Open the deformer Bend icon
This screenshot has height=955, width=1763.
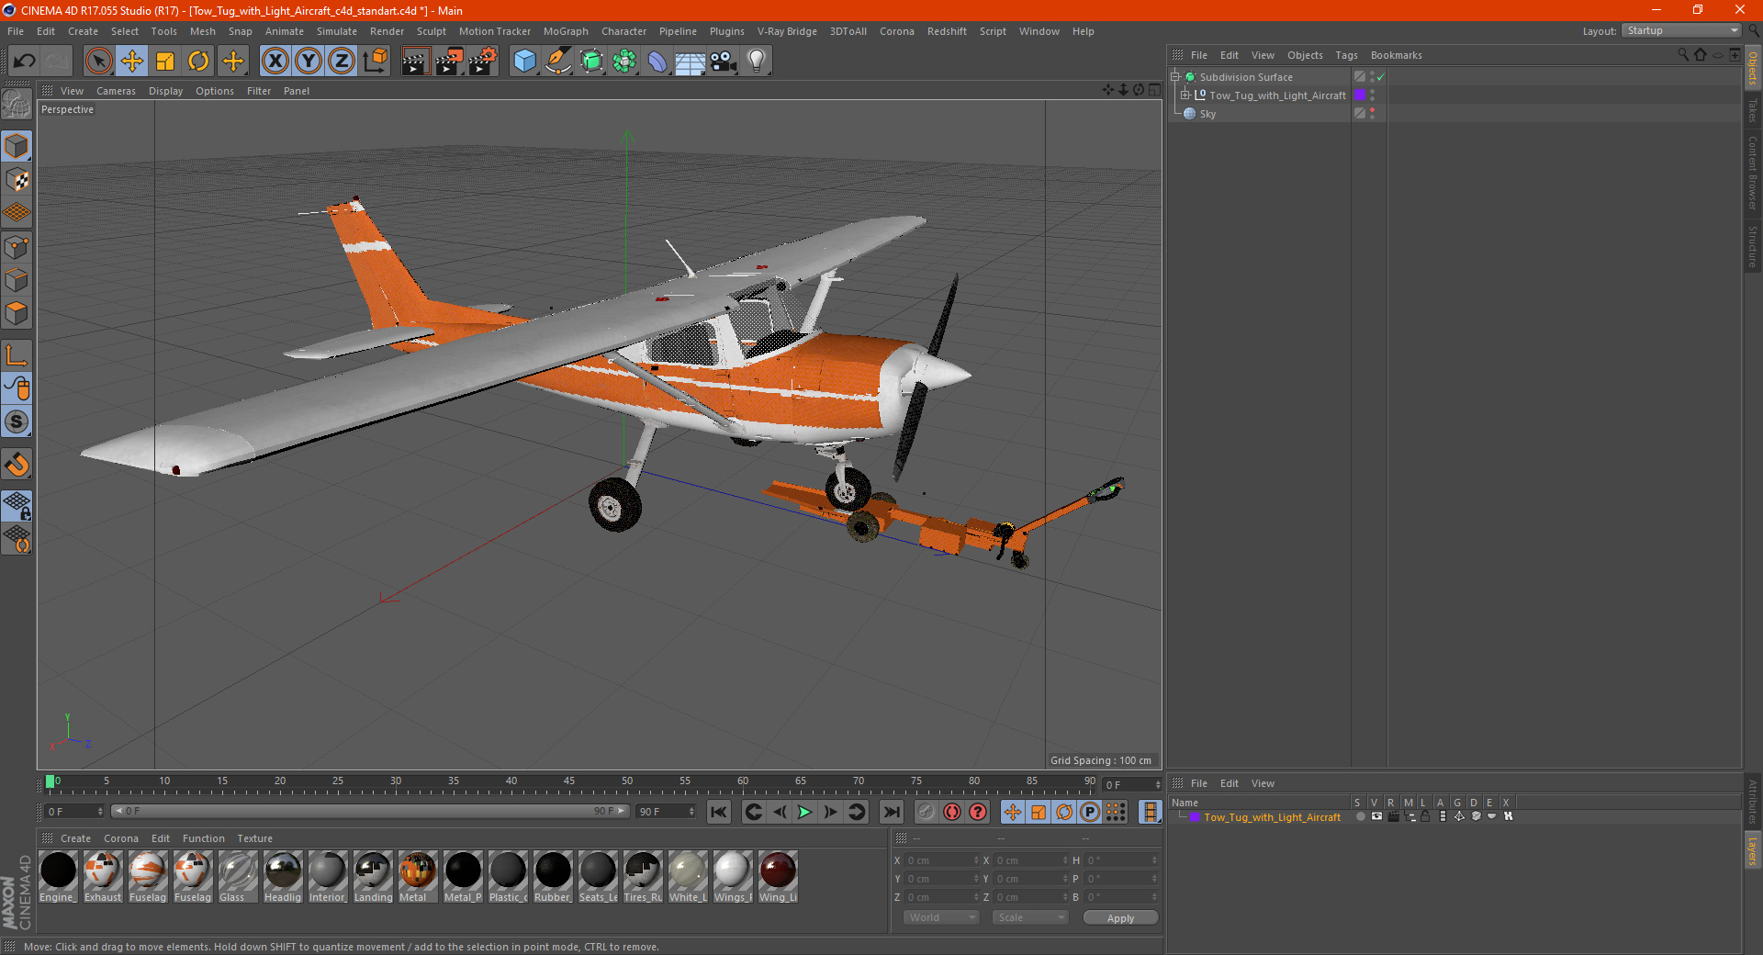click(657, 62)
